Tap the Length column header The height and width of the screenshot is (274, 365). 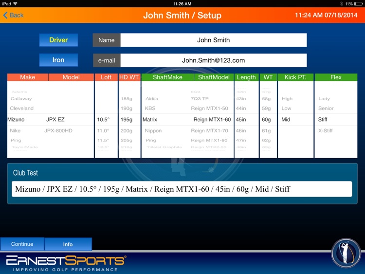click(246, 77)
